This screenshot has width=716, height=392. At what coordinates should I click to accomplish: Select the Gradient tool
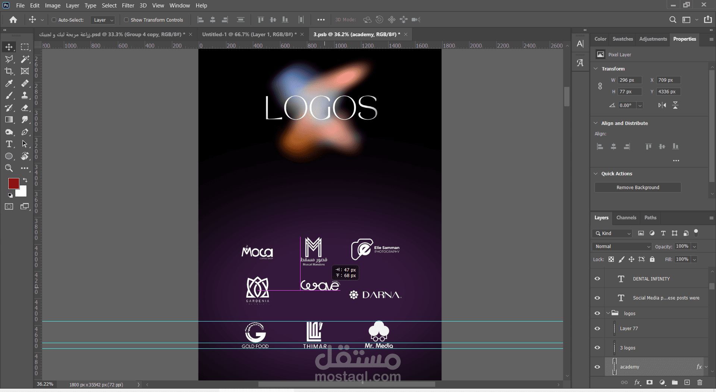pos(9,120)
